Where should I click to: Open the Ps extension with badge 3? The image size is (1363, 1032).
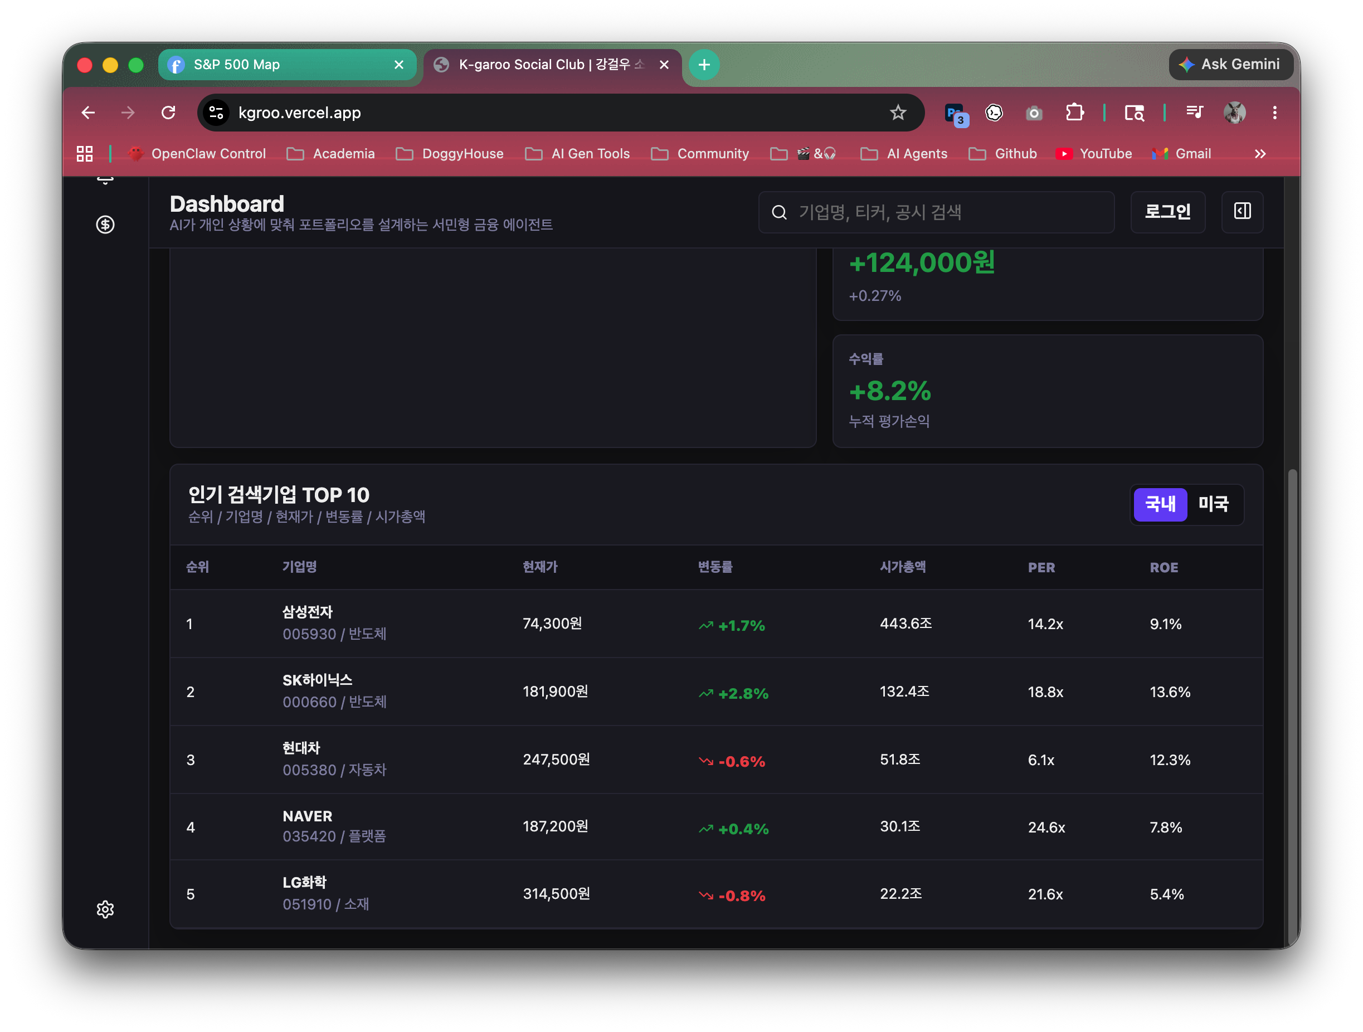(956, 114)
